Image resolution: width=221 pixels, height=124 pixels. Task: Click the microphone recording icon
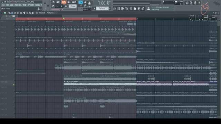(195, 3)
